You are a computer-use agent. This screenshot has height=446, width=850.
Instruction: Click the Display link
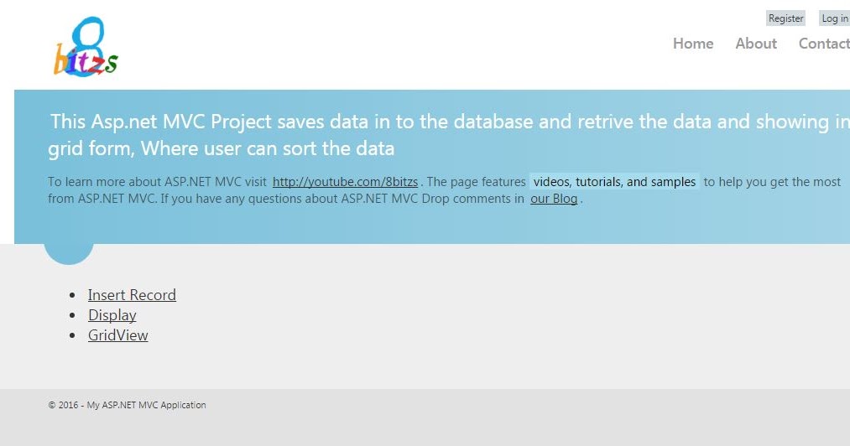pyautogui.click(x=112, y=315)
